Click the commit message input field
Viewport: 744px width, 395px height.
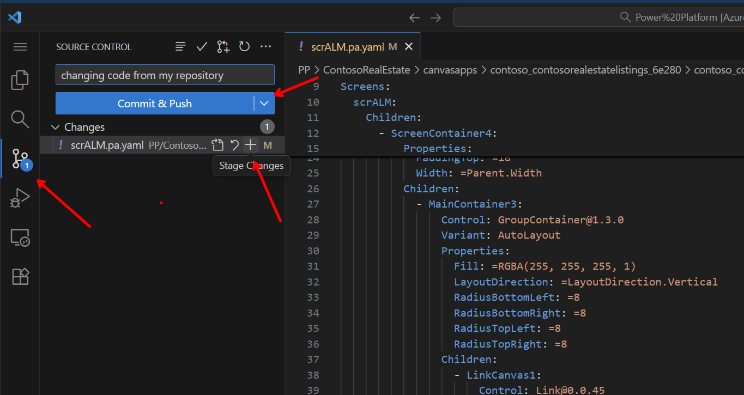coord(165,75)
